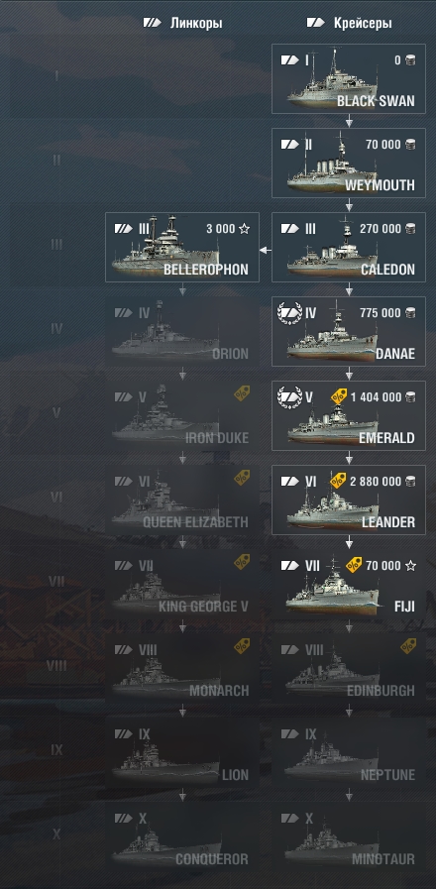
Task: Click the credits coin icon on Caledon
Action: coord(410,229)
